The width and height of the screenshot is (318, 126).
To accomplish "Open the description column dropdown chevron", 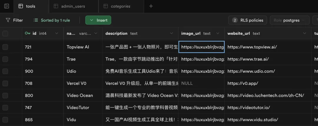I will click(x=171, y=33).
